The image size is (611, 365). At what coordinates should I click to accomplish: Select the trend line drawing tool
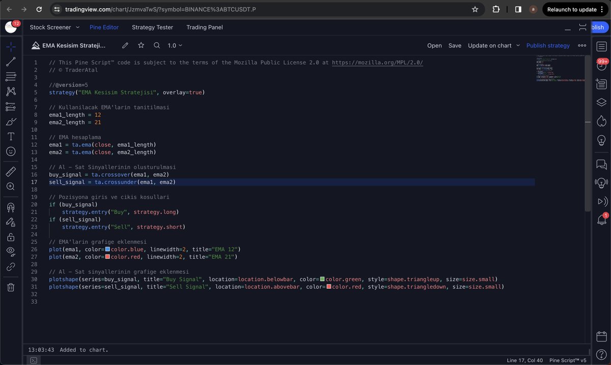coord(11,62)
